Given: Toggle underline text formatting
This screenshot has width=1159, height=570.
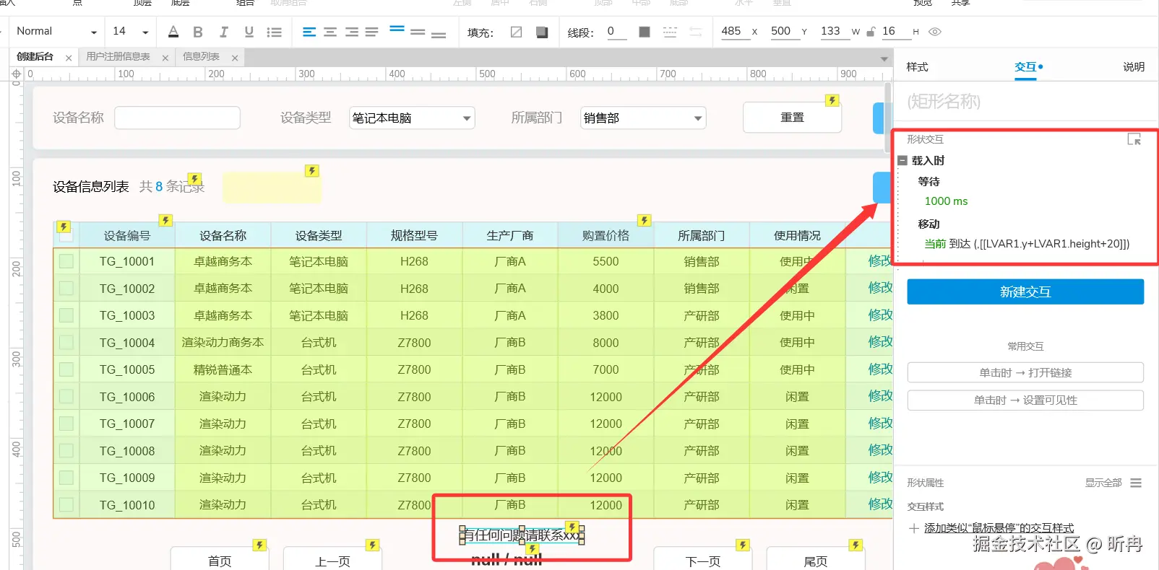Looking at the screenshot, I should (249, 32).
